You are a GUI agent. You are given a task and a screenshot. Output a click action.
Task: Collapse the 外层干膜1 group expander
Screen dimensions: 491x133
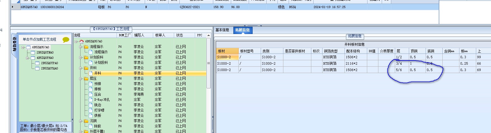(x=81, y=131)
